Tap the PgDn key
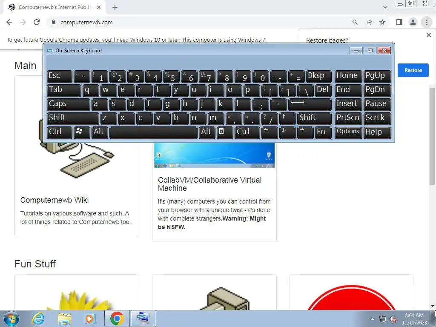Viewport: 436px width, 327px height. coord(377,90)
